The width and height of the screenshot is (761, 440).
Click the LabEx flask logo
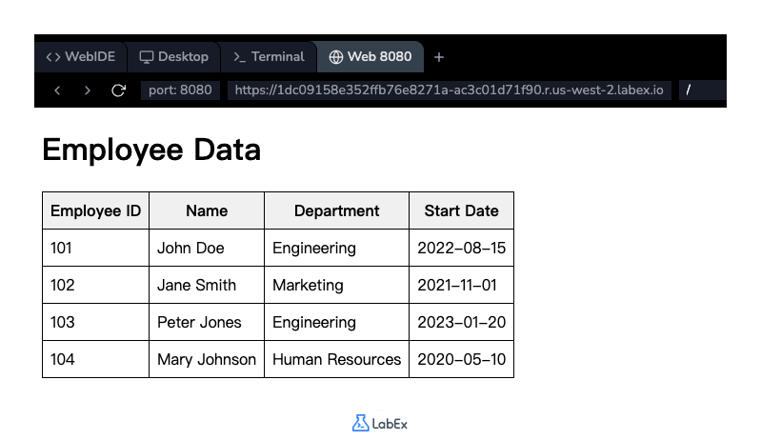click(x=360, y=423)
